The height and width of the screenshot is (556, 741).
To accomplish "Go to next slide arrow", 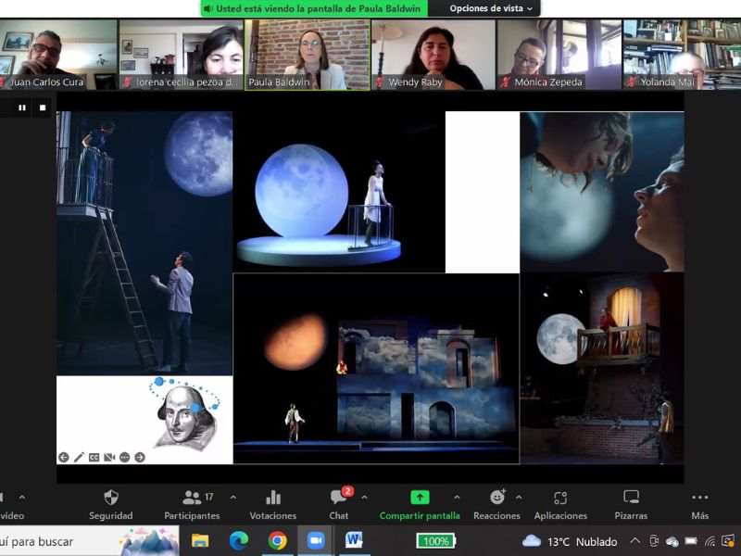I will point(140,457).
